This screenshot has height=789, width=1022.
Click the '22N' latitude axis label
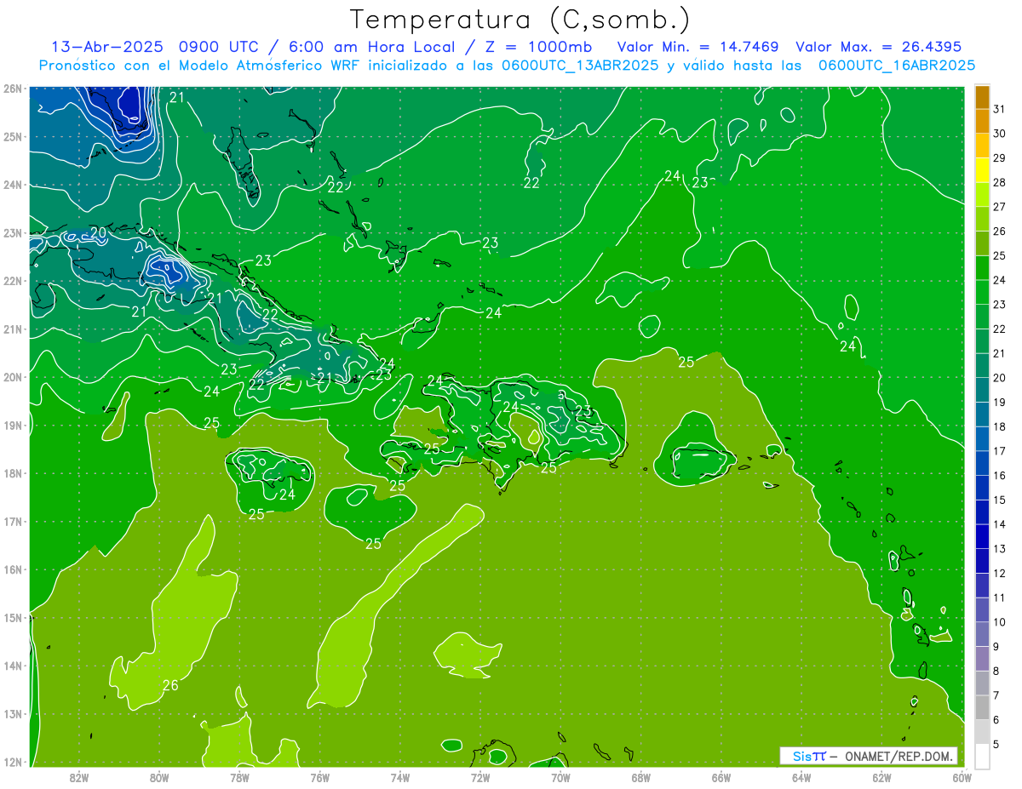[x=13, y=281]
